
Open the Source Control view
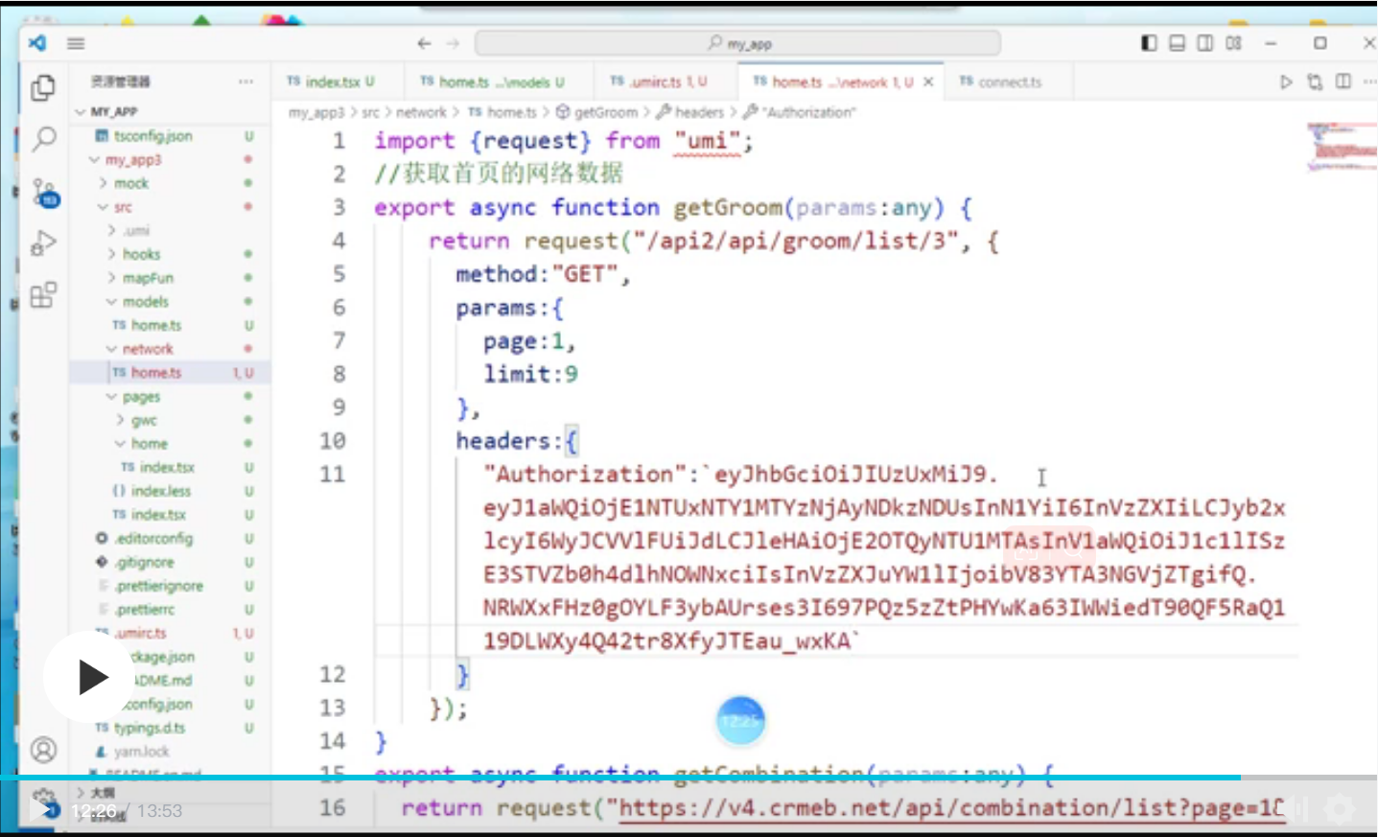(x=44, y=193)
